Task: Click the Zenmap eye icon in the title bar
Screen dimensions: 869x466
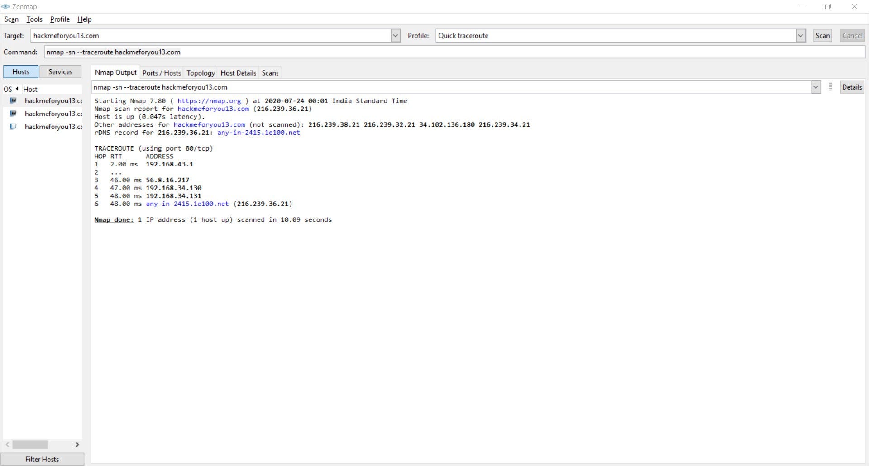Action: pyautogui.click(x=5, y=6)
